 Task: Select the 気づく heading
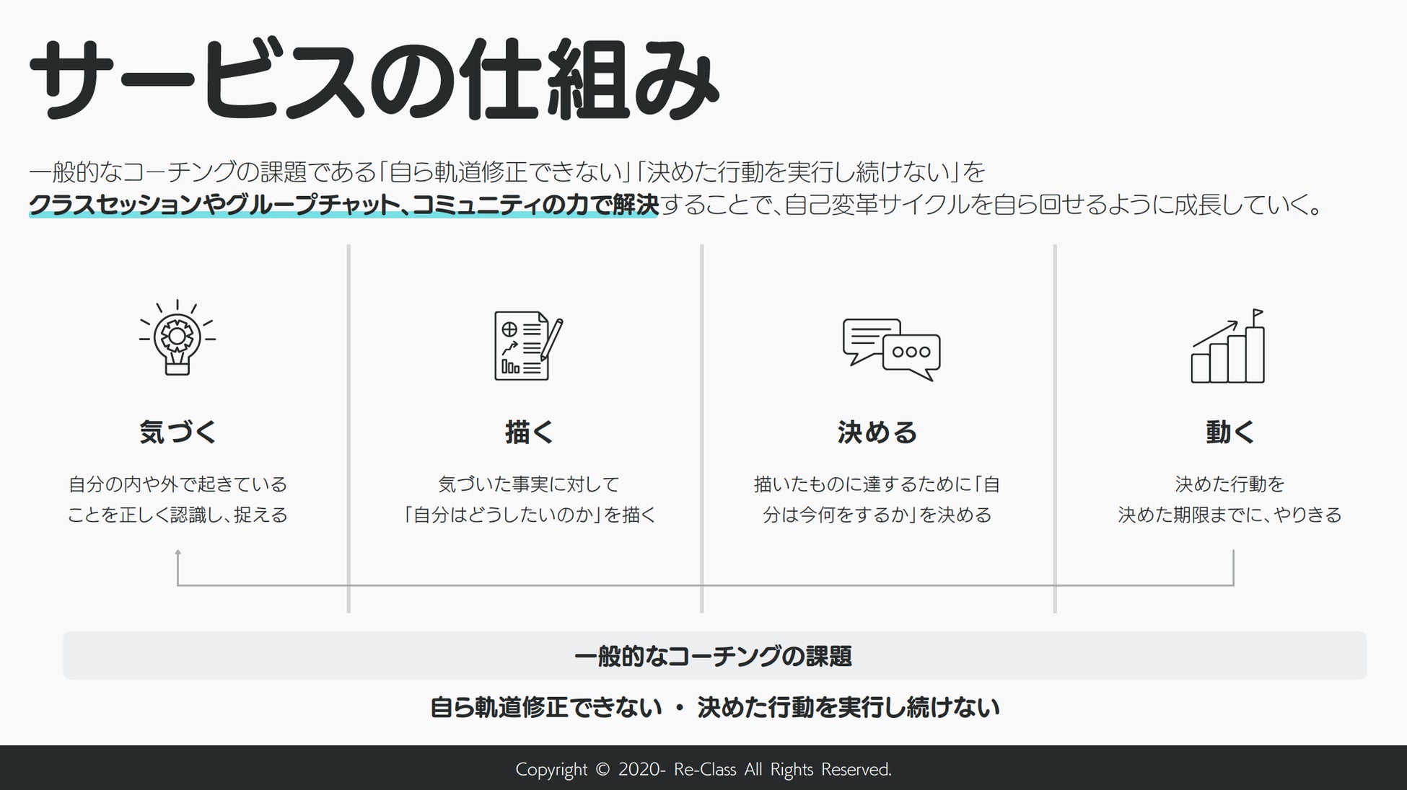(x=177, y=432)
